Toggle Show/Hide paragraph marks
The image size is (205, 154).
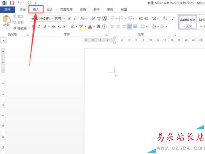173,18
